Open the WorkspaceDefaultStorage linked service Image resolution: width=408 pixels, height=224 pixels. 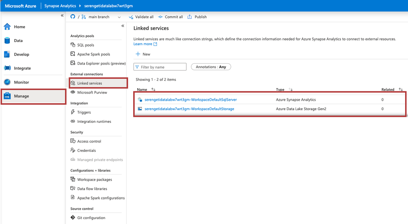[189, 109]
